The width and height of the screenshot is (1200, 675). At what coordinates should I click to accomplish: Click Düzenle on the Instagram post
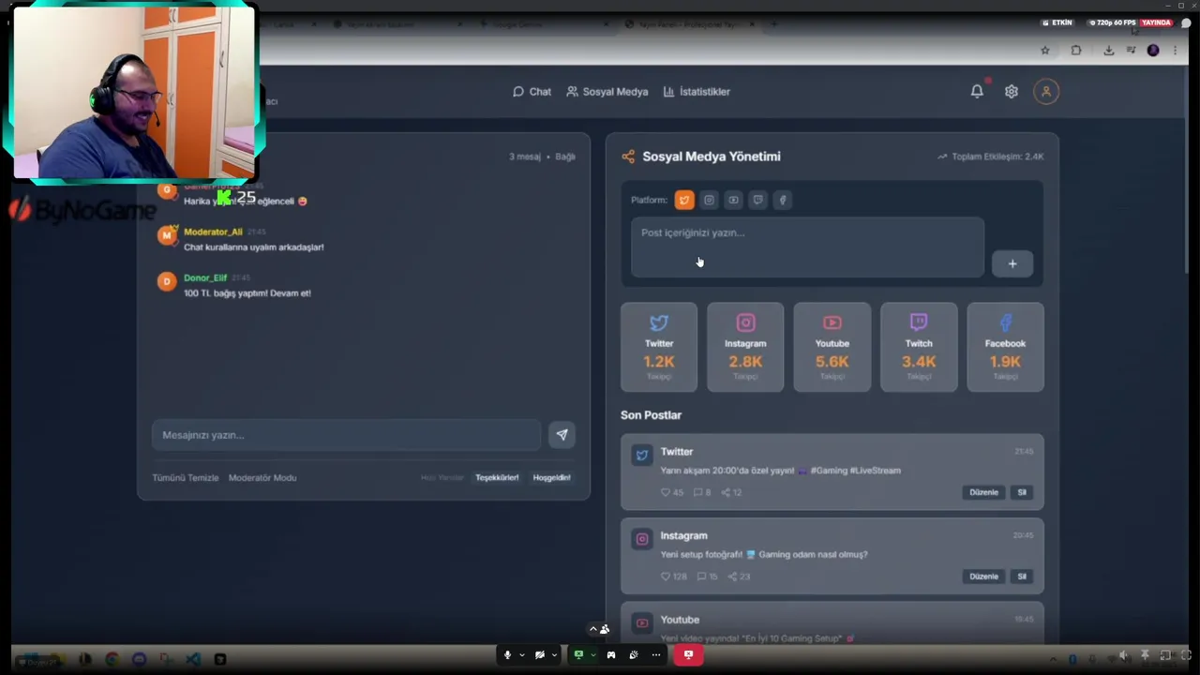coord(983,577)
